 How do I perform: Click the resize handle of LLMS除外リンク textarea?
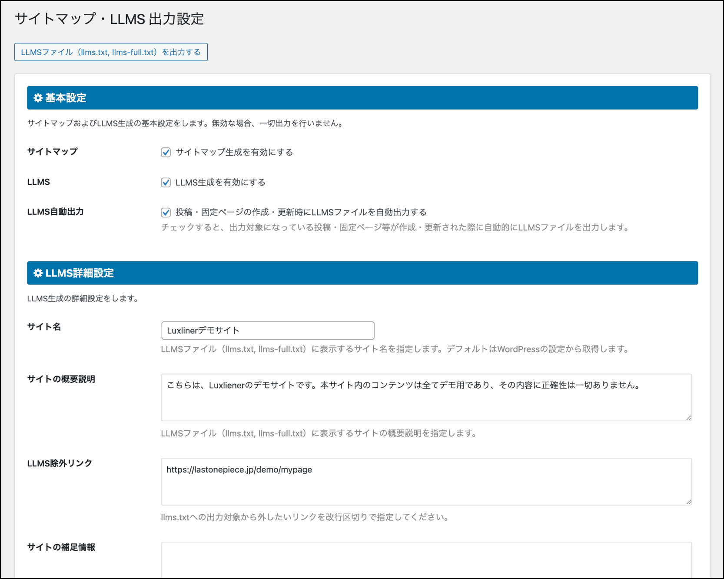click(x=688, y=502)
